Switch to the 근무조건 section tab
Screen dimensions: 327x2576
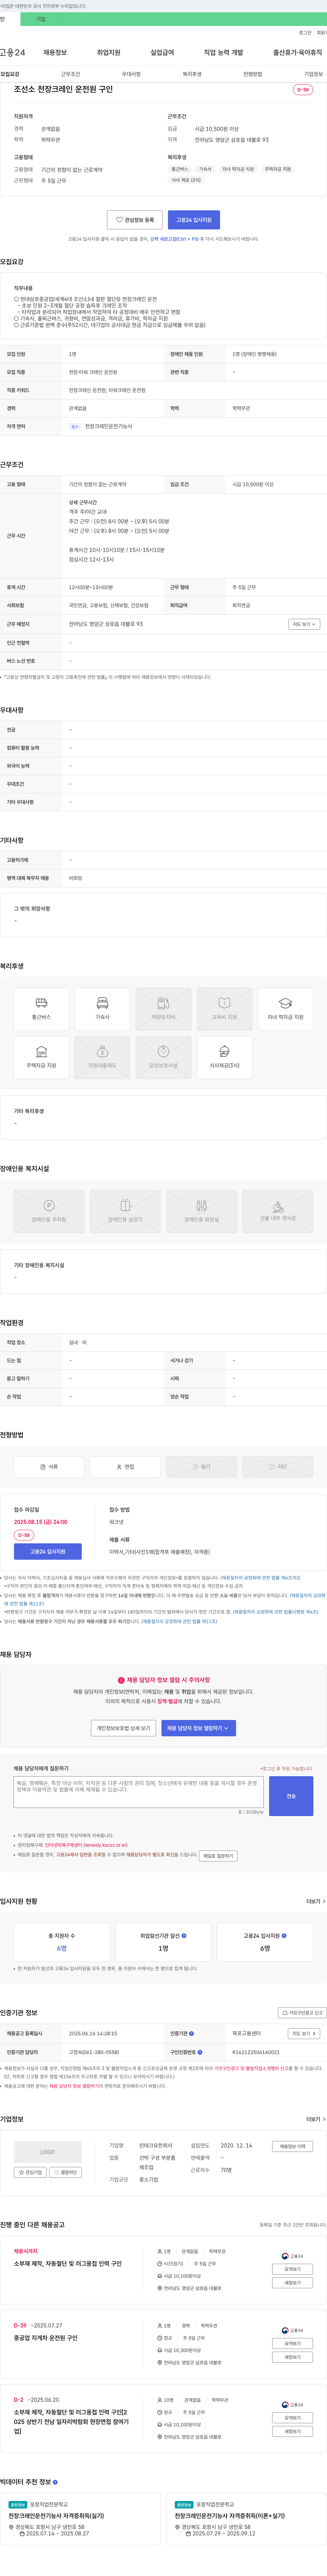(x=70, y=74)
